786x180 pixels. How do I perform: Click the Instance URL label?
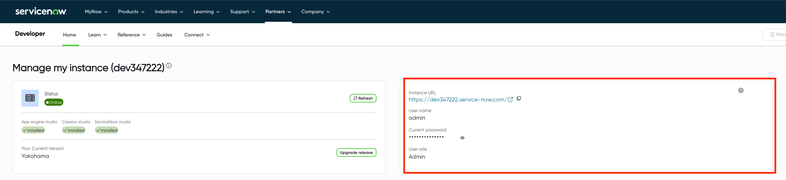click(x=422, y=92)
